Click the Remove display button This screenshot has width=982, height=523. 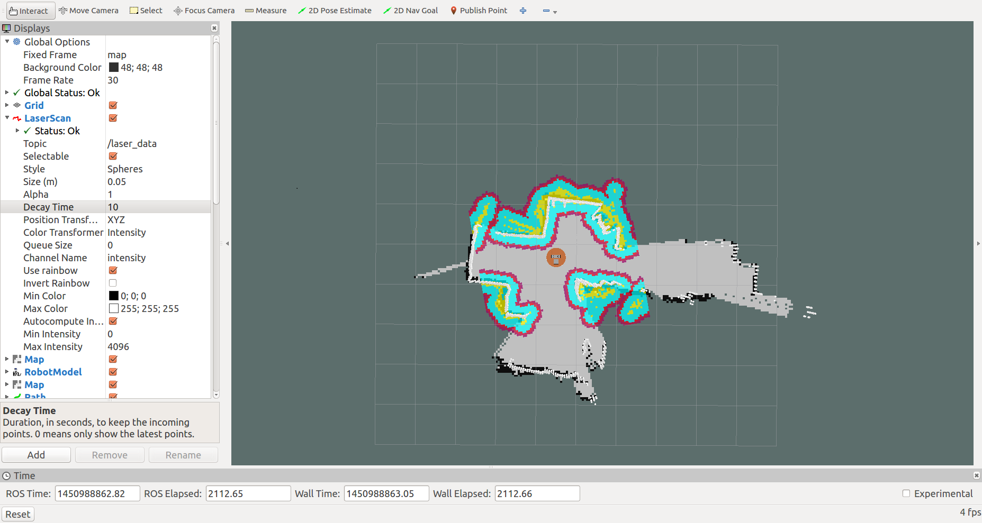[110, 455]
